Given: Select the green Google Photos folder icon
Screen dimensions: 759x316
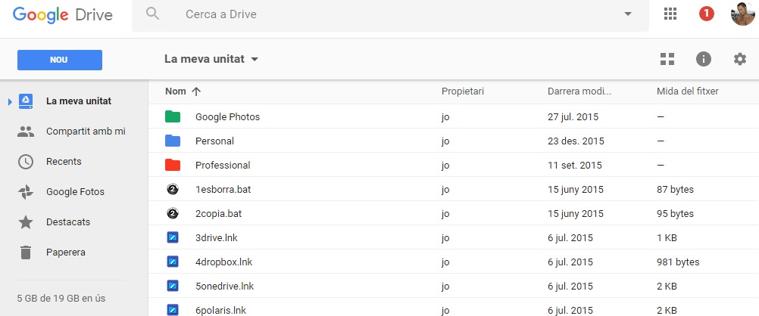Looking at the screenshot, I should pyautogui.click(x=172, y=116).
